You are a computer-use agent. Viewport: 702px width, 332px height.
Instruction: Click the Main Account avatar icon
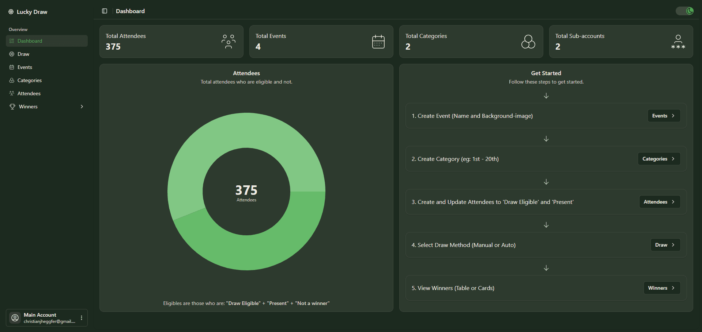coord(15,318)
